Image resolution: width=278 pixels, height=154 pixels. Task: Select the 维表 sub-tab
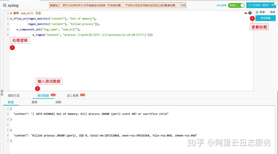click(34, 102)
